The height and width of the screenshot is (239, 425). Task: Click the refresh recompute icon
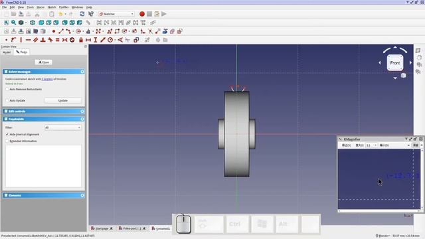(82, 14)
